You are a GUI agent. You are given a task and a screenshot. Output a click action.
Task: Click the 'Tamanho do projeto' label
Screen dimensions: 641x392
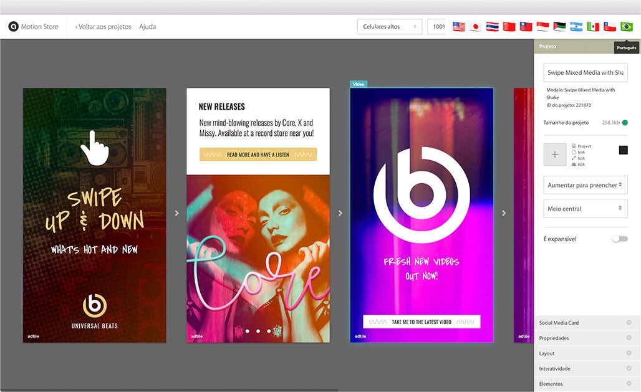566,123
